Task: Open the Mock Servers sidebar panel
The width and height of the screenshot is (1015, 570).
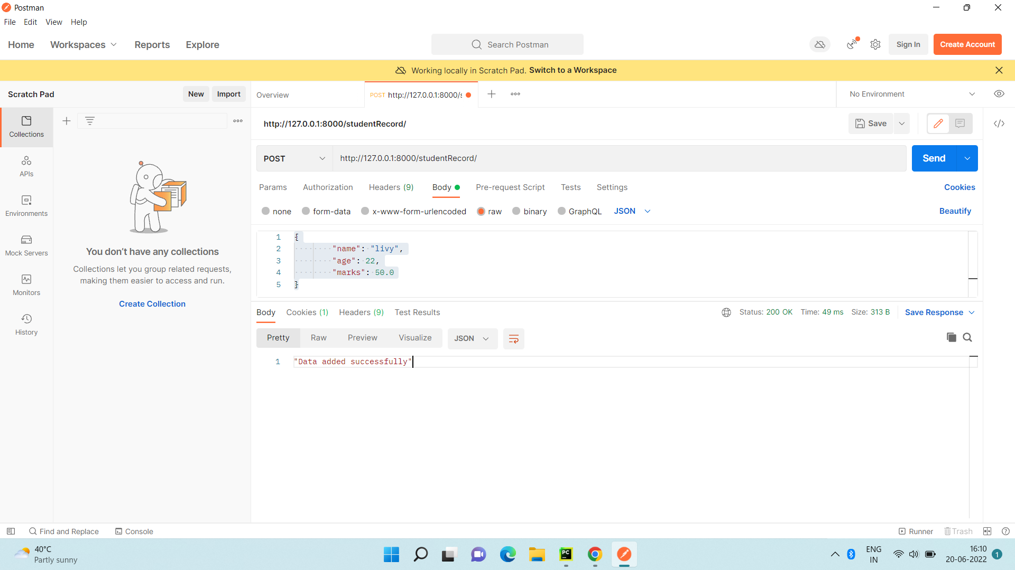Action: click(26, 246)
